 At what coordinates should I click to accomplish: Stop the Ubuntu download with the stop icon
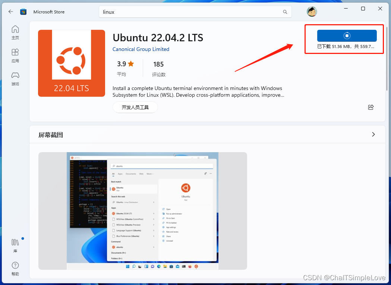(347, 35)
